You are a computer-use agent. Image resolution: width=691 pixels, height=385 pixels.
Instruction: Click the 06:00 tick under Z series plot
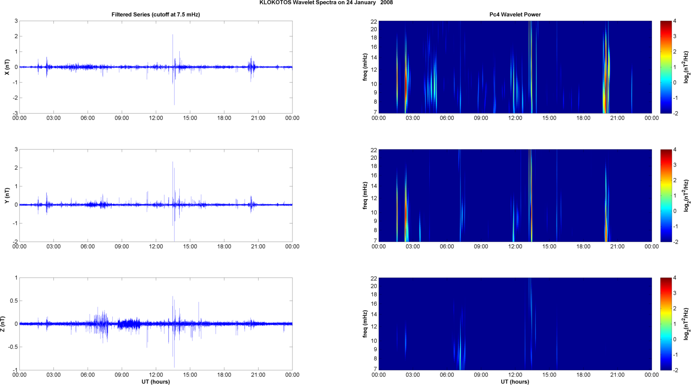coord(87,375)
